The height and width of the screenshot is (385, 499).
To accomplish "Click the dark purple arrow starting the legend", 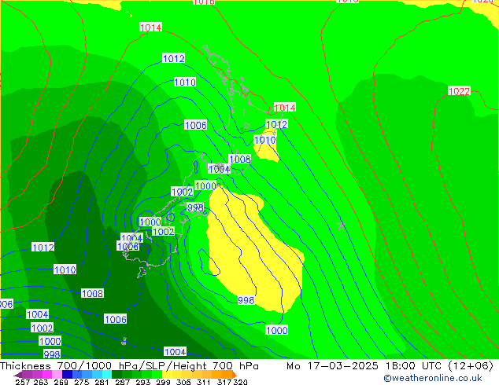I will pos(18,375).
